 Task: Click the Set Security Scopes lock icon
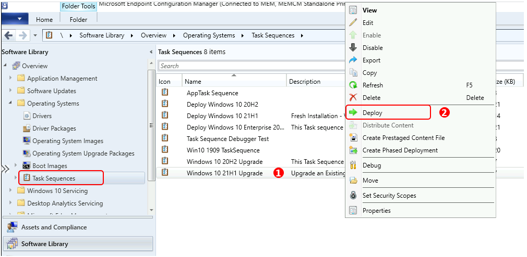(x=353, y=195)
